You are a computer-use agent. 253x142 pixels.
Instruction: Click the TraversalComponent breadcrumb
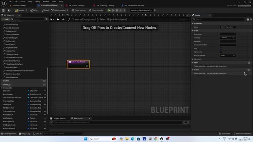click(x=84, y=19)
